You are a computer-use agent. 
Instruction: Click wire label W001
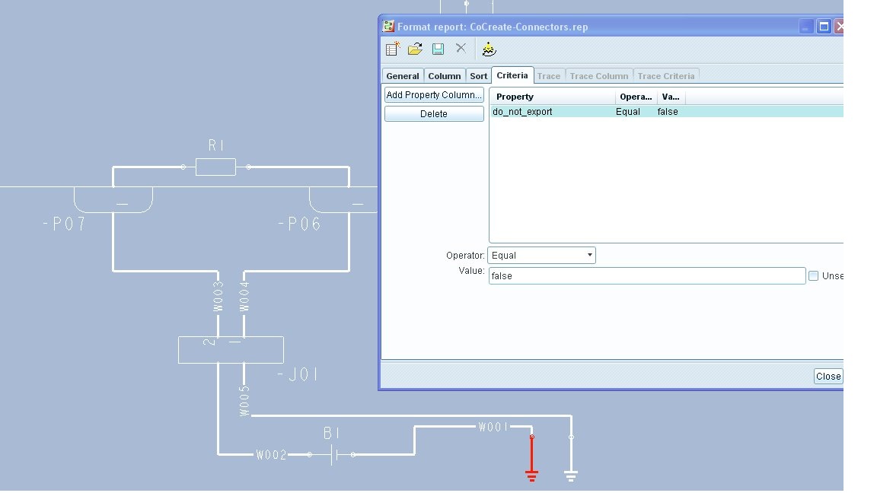[x=493, y=427]
